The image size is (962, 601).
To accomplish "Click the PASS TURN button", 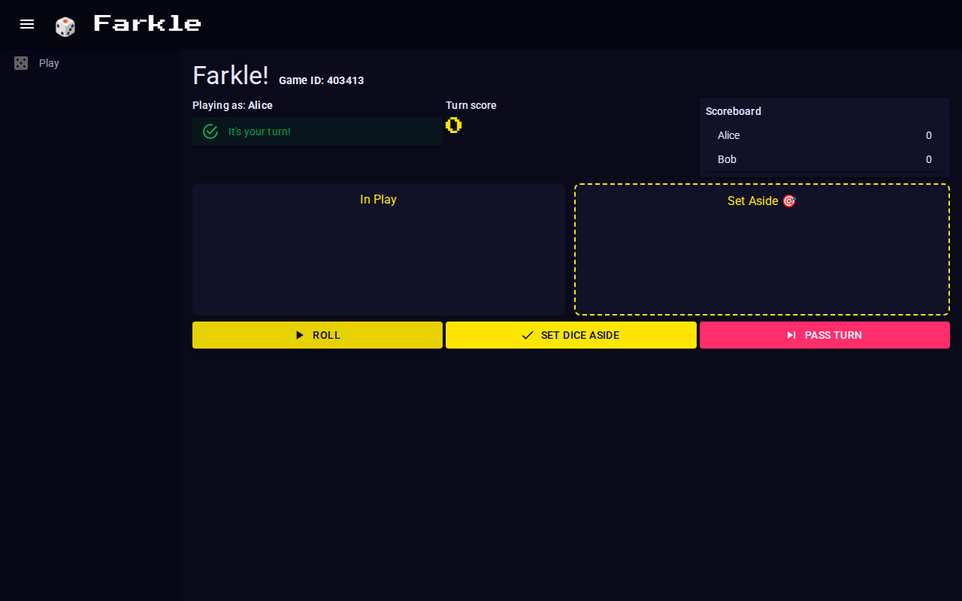I will 824,335.
